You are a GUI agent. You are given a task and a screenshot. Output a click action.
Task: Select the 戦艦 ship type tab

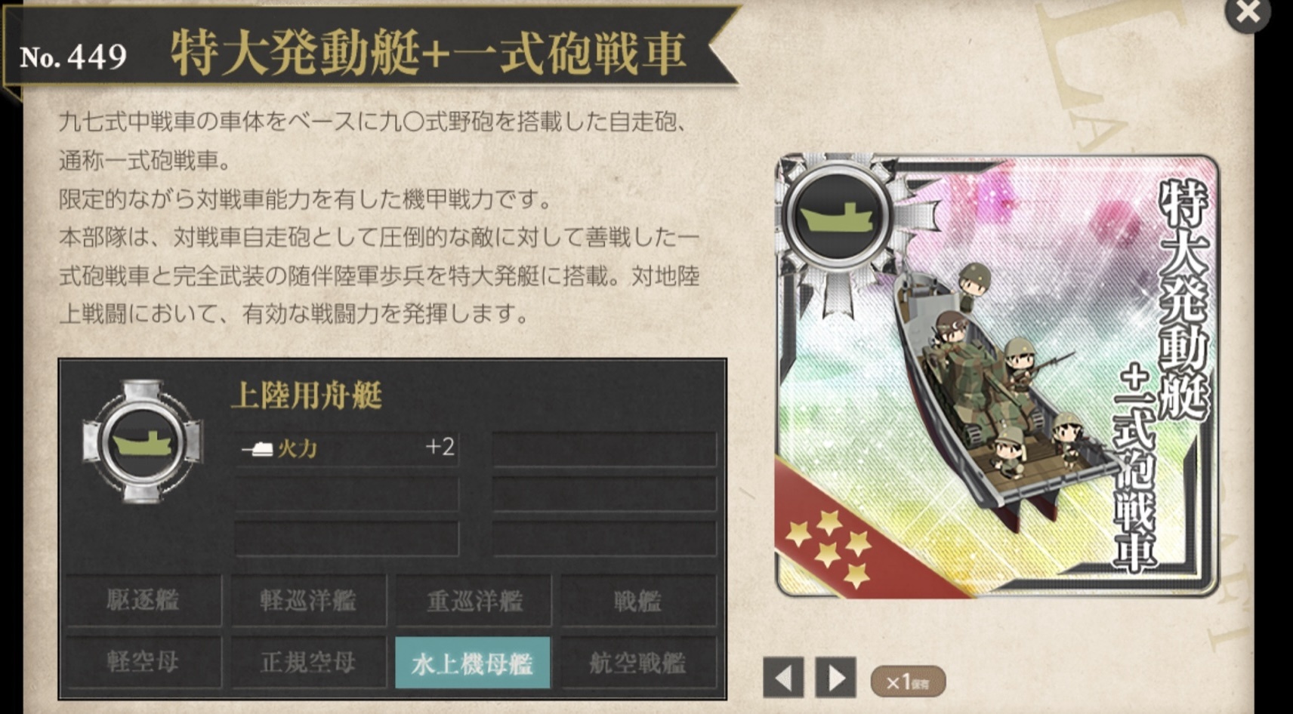(x=638, y=601)
